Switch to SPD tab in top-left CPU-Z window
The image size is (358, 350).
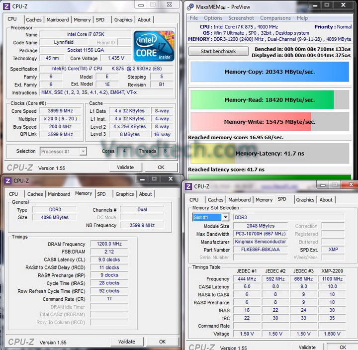(x=100, y=19)
